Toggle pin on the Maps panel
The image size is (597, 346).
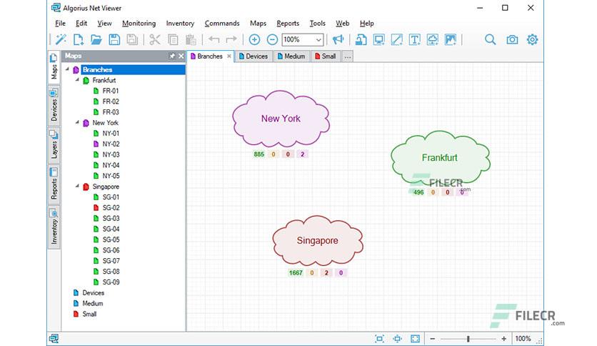pos(172,56)
